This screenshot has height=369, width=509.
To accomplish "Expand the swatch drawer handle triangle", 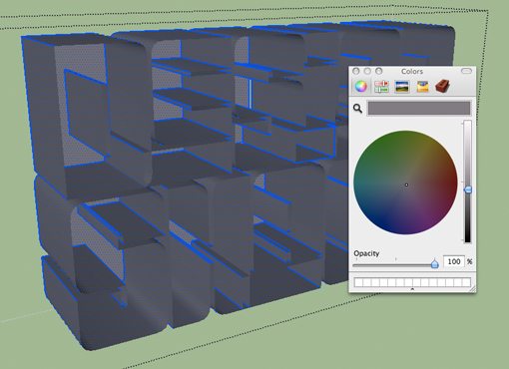I will click(412, 289).
